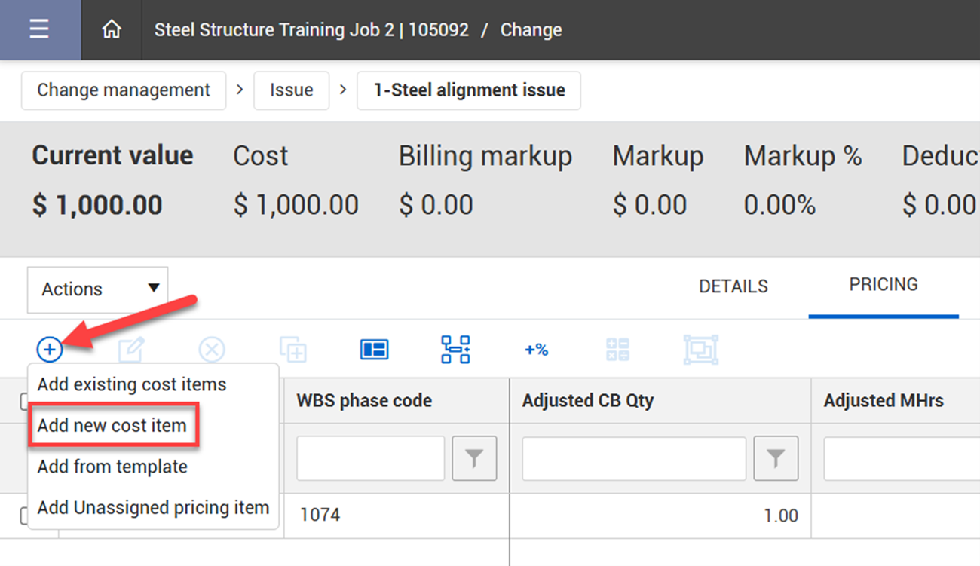Click the blue plus add icon

pyautogui.click(x=50, y=350)
